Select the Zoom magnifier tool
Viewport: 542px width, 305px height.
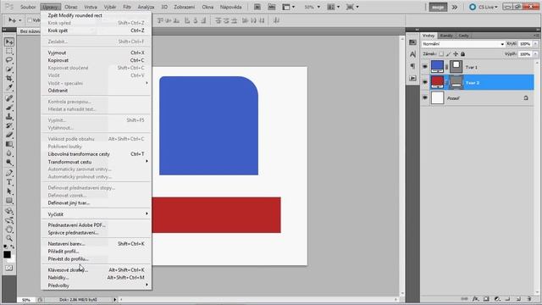point(9,238)
